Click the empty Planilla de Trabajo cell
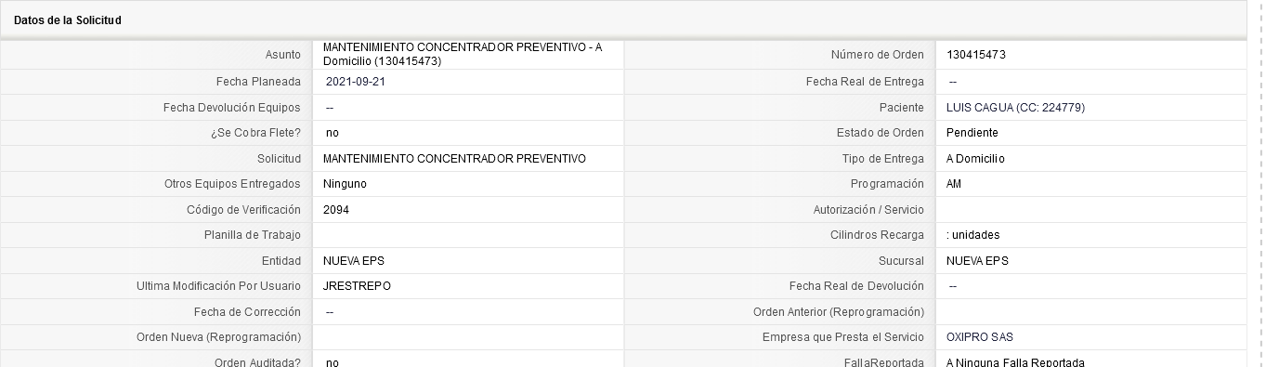1266x367 pixels. tap(468, 235)
